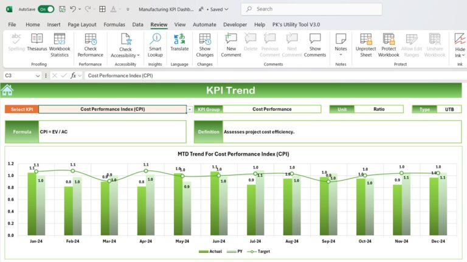This screenshot has width=467, height=262.
Task: Click Allow Edit Ranges
Action: click(x=412, y=45)
